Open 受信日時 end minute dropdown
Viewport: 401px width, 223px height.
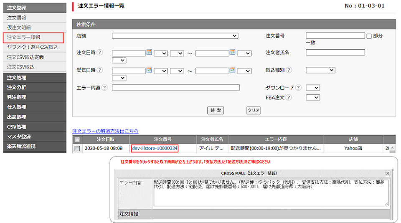(x=119, y=78)
